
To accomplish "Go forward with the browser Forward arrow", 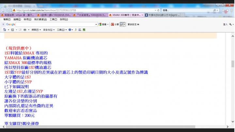I will pos(9,10).
